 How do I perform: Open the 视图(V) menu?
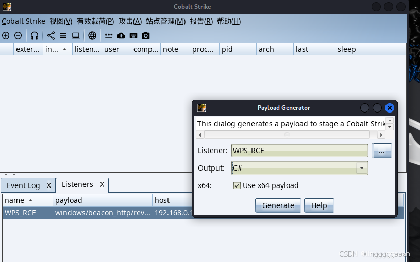pos(61,21)
